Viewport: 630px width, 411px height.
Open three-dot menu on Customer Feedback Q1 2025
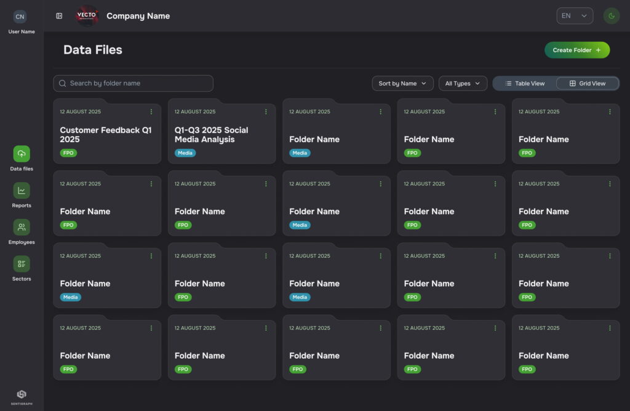(x=151, y=112)
